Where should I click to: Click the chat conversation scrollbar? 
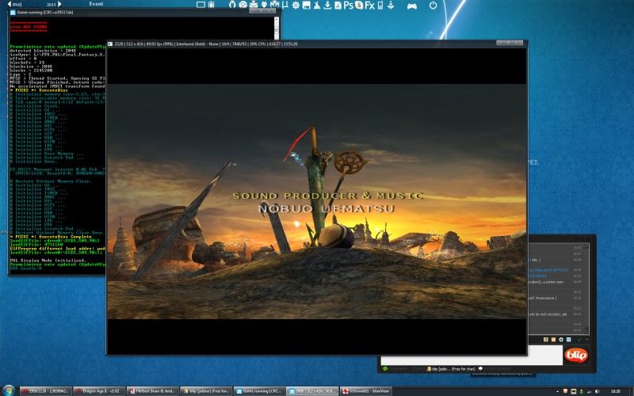tap(586, 289)
